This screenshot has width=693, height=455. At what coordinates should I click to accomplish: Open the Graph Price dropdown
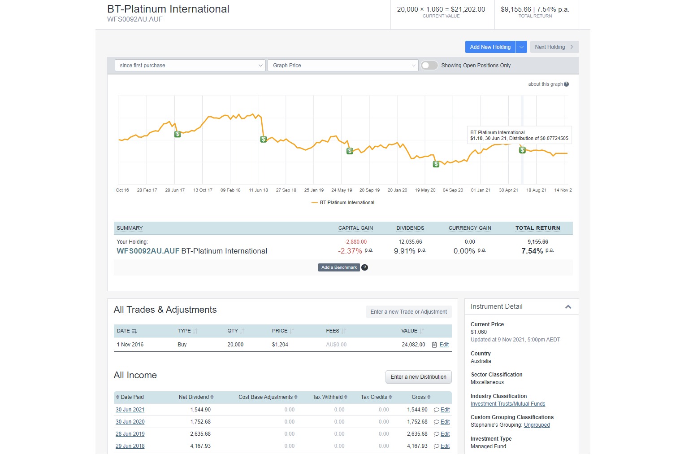(x=343, y=66)
